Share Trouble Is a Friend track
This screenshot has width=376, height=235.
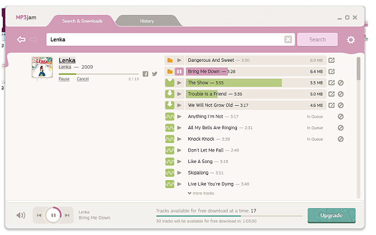tap(331, 94)
